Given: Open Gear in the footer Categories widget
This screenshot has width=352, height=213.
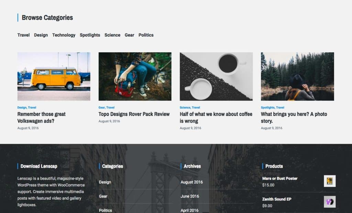Looking at the screenshot, I should click(x=103, y=196).
